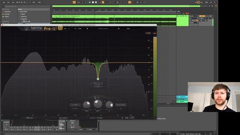Open the 1 Bar quantization dropdown
240x135 pixels.
40,2
